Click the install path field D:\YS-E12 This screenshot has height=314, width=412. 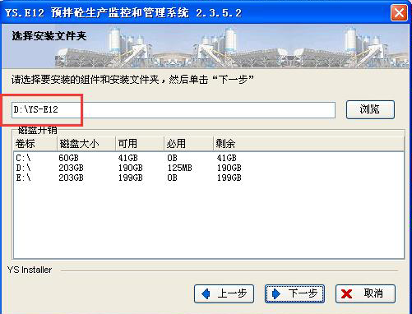pos(174,110)
